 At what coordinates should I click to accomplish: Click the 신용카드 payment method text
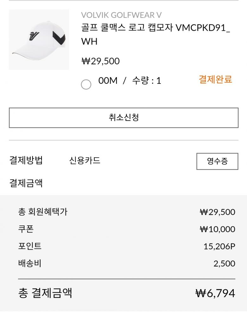pyautogui.click(x=85, y=160)
